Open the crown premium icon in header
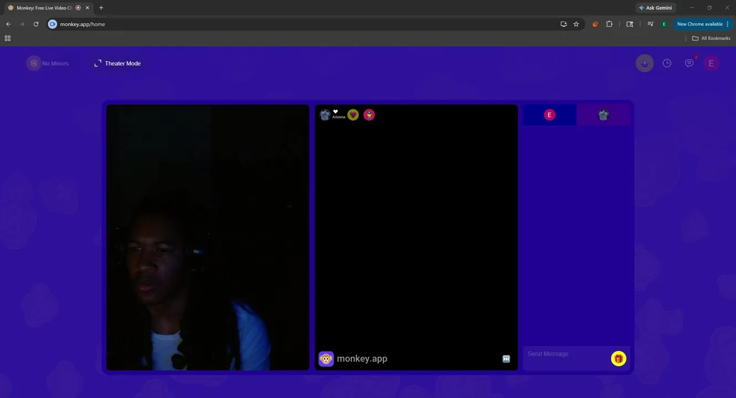 (645, 63)
